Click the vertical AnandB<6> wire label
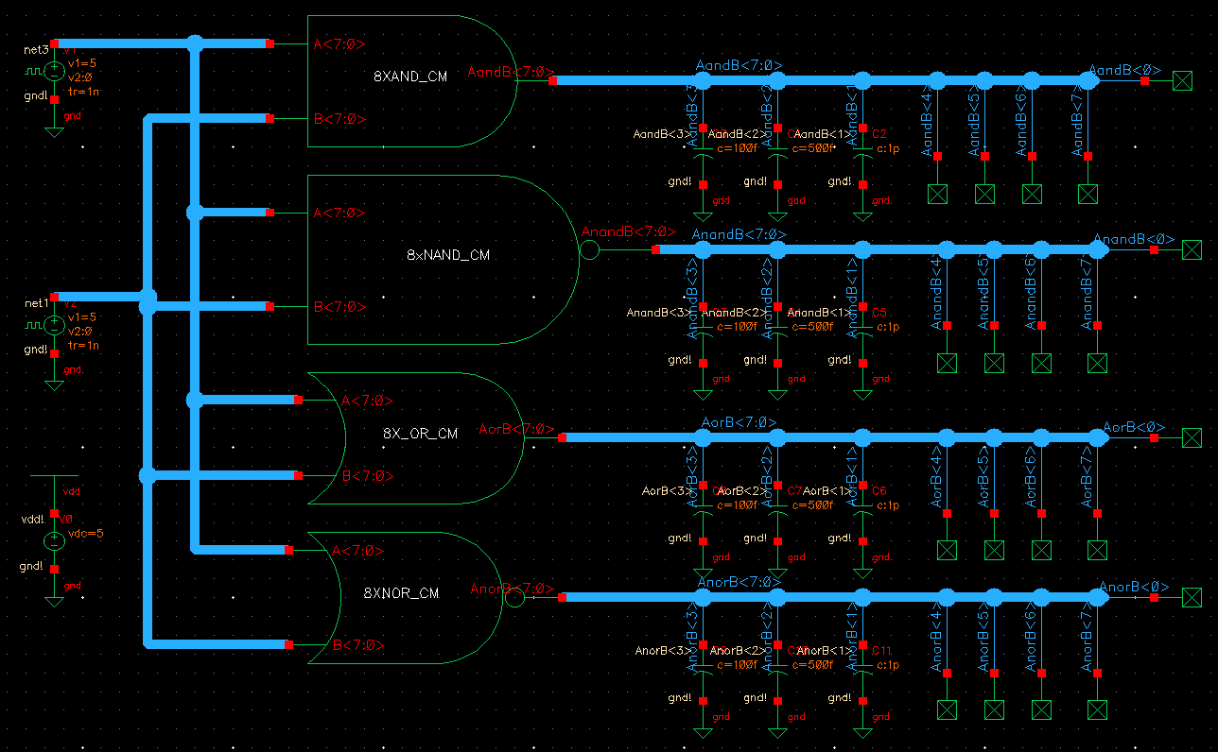Image resolution: width=1218 pixels, height=752 pixels. click(1031, 293)
